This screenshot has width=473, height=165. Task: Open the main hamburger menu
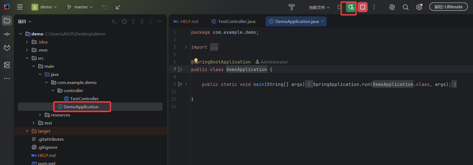click(x=20, y=7)
